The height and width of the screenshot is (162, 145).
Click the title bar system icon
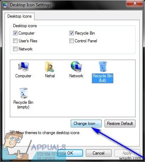click(x=5, y=5)
